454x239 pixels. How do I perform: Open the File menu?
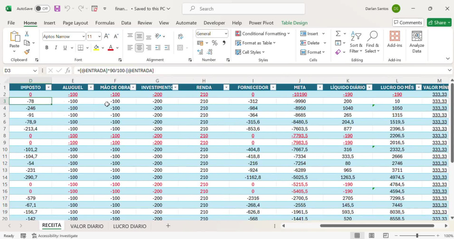click(x=11, y=23)
